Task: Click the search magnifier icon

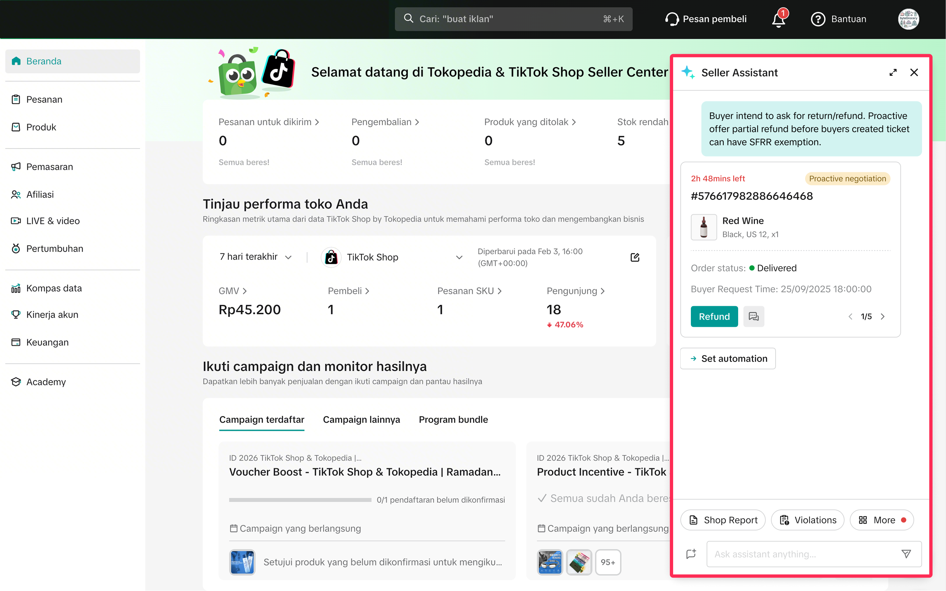Action: tap(408, 18)
